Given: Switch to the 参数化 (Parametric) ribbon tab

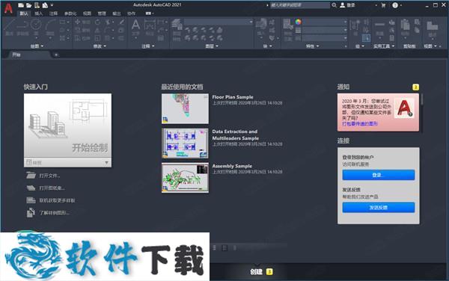Looking at the screenshot, I should tap(70, 13).
